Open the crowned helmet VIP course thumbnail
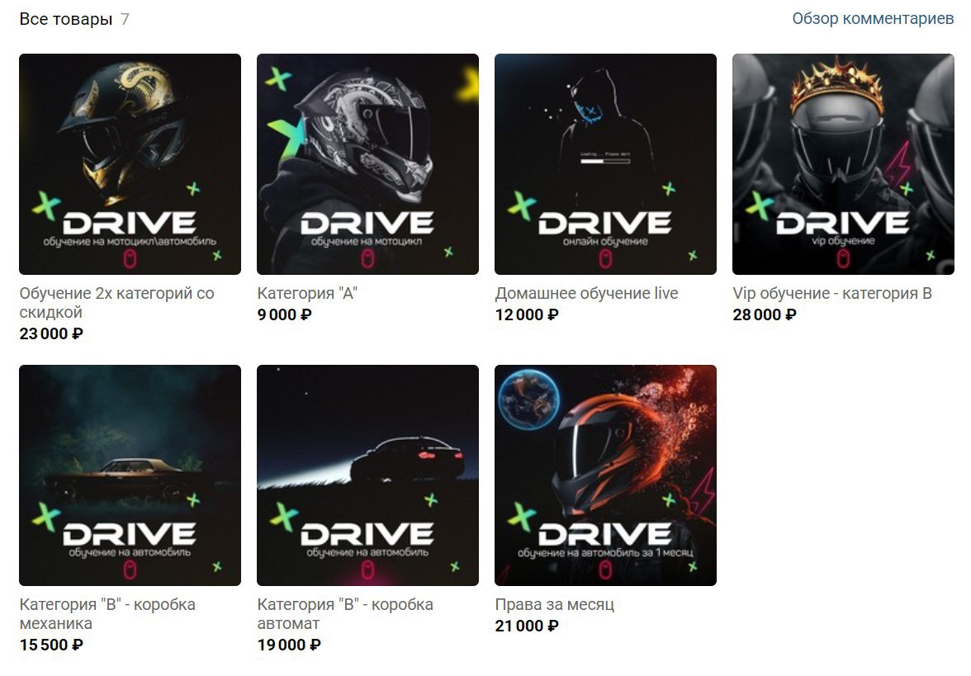 844,164
